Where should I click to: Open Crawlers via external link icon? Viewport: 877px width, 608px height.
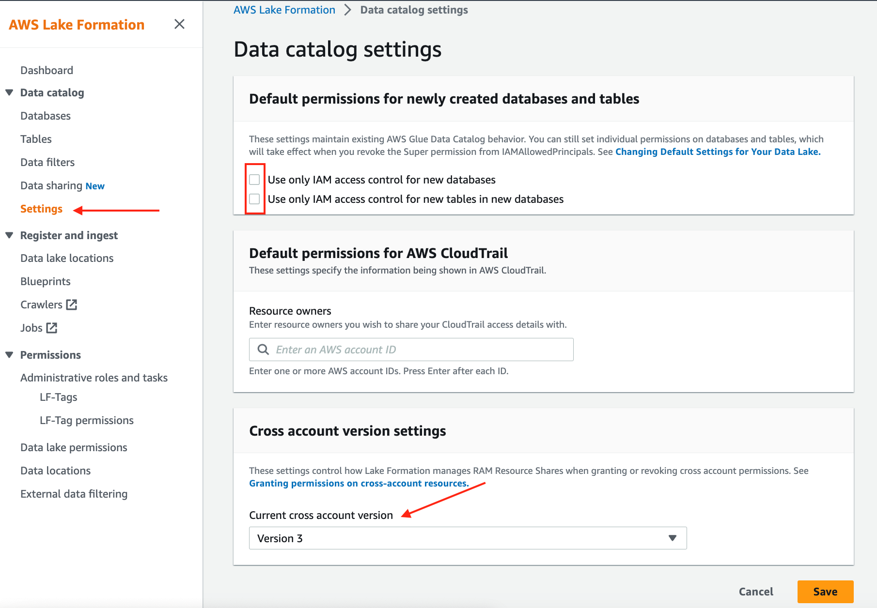click(72, 304)
